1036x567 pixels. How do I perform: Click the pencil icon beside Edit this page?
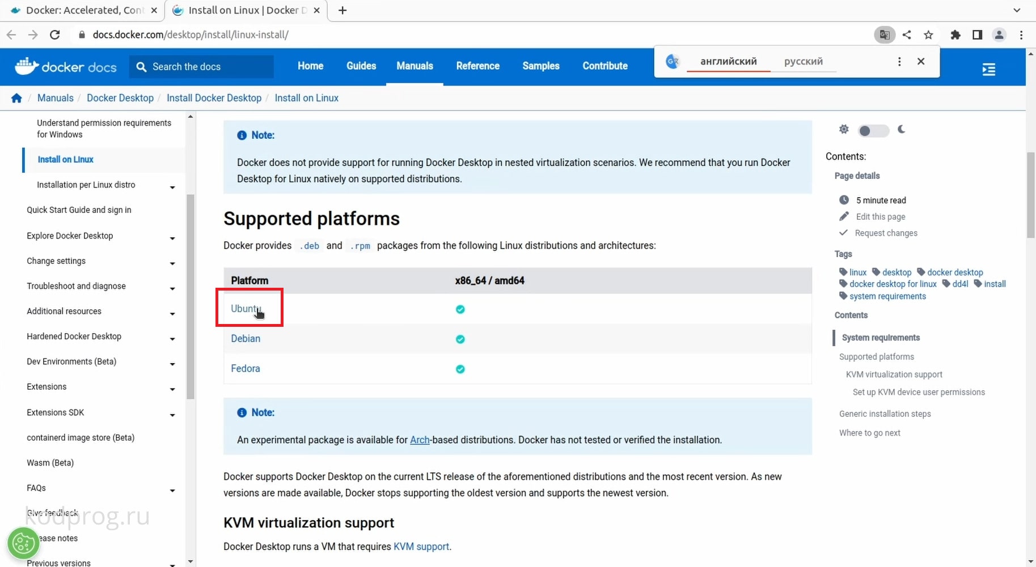844,216
